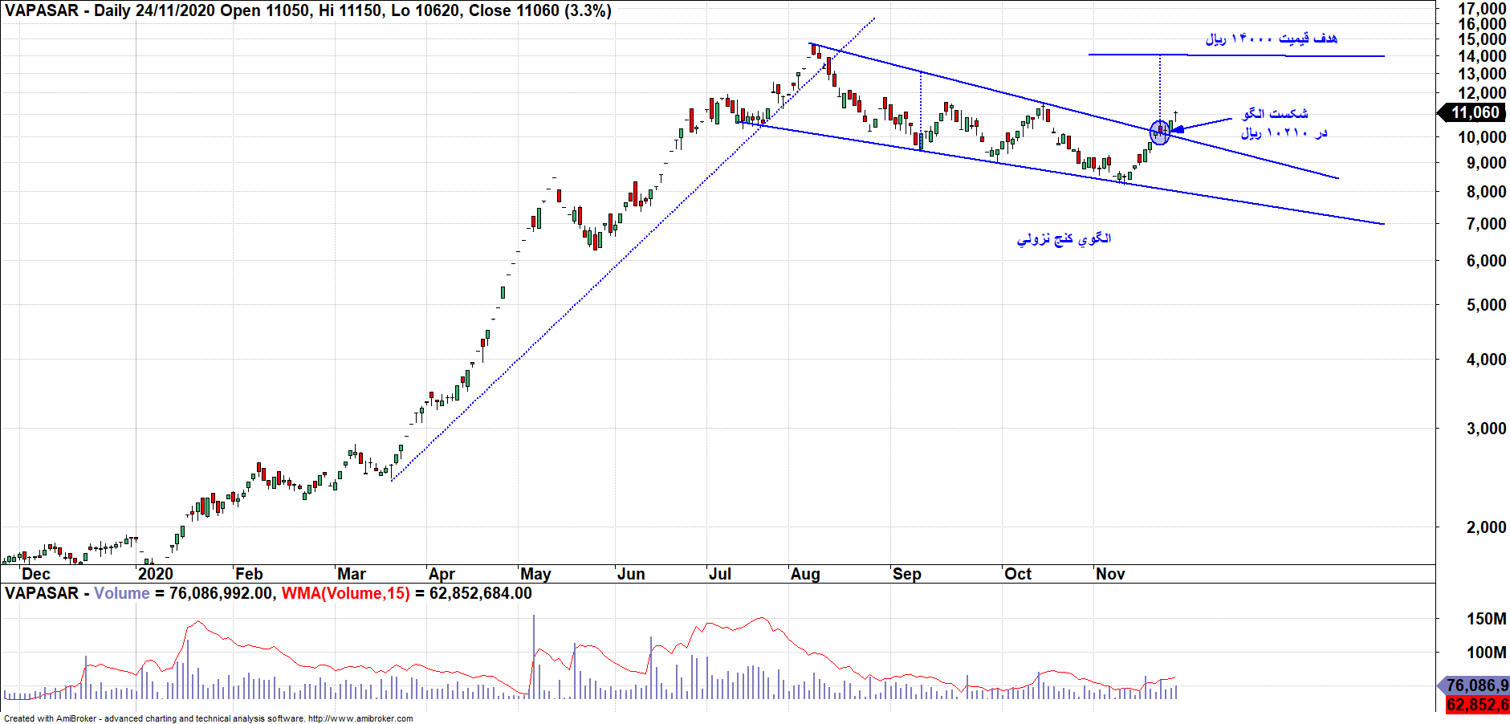Select the 2020 year label on time axis

[x=155, y=574]
